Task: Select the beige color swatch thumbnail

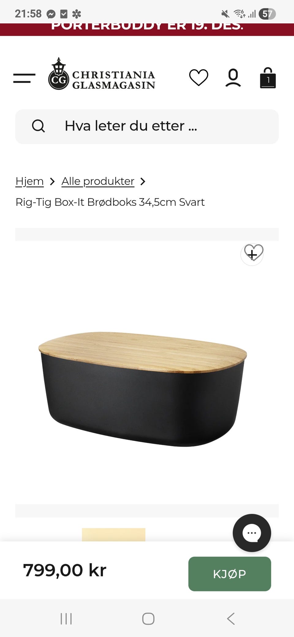Action: coord(114,534)
